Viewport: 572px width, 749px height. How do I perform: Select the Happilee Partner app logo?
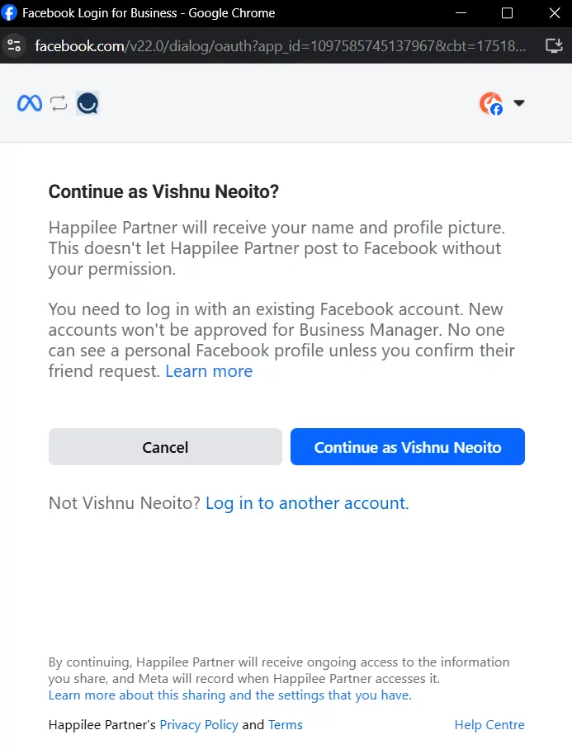tap(87, 102)
